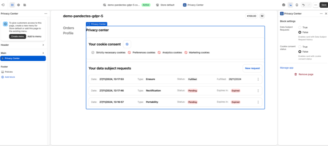The height and width of the screenshot is (146, 328).
Task: Click the Create menu button
Action: (x=17, y=36)
